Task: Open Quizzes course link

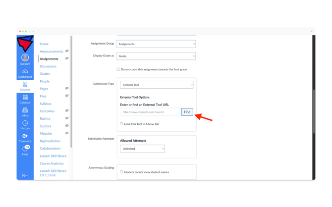Action: [45, 126]
